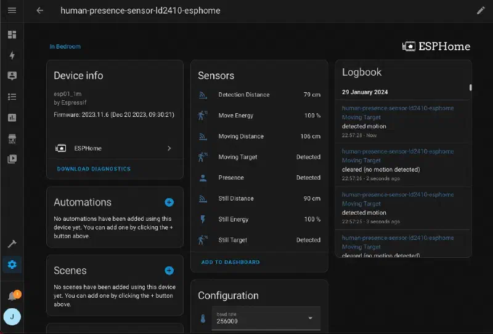The height and width of the screenshot is (334, 493).
Task: Open Developer tools hammer icon
Action: pyautogui.click(x=12, y=244)
